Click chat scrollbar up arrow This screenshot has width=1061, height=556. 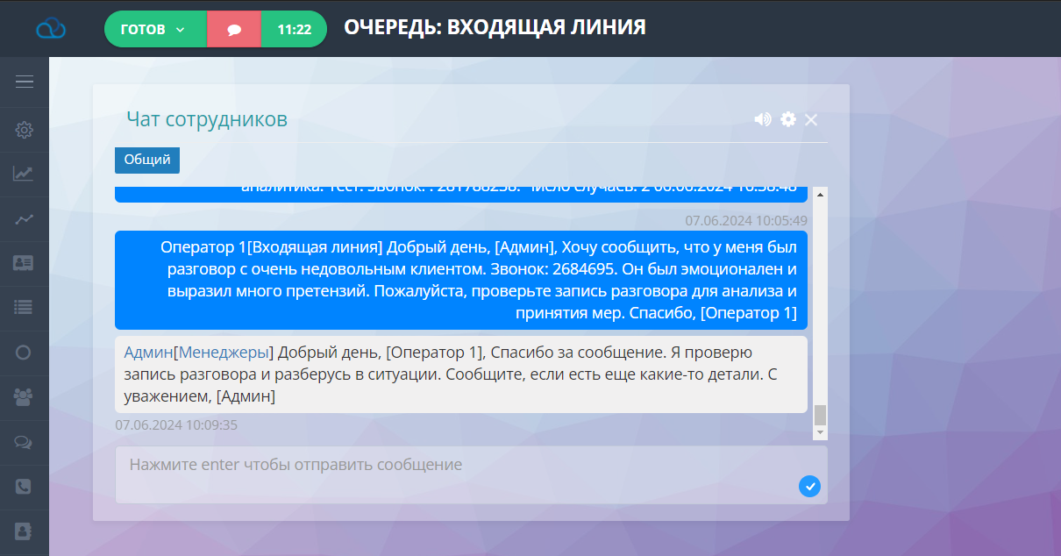[x=821, y=194]
